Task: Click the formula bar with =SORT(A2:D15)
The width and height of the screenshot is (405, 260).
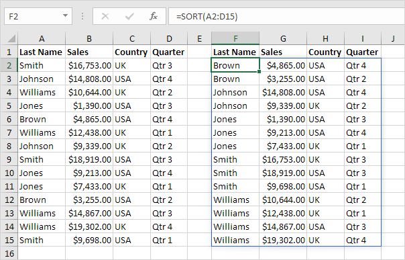Action: [287, 16]
